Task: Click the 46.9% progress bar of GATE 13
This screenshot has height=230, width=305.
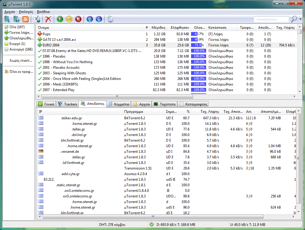Action: pos(199,40)
